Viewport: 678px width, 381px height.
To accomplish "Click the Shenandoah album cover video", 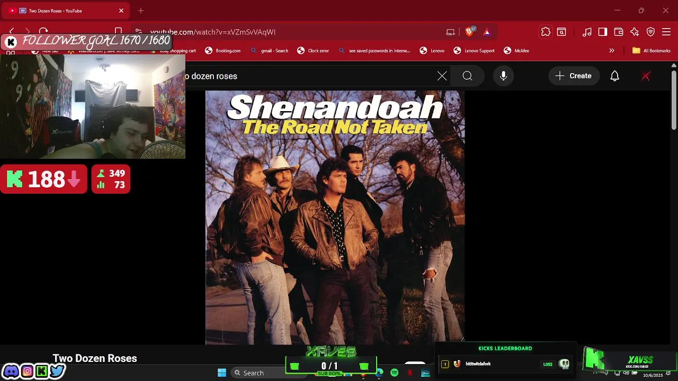I will tap(335, 217).
